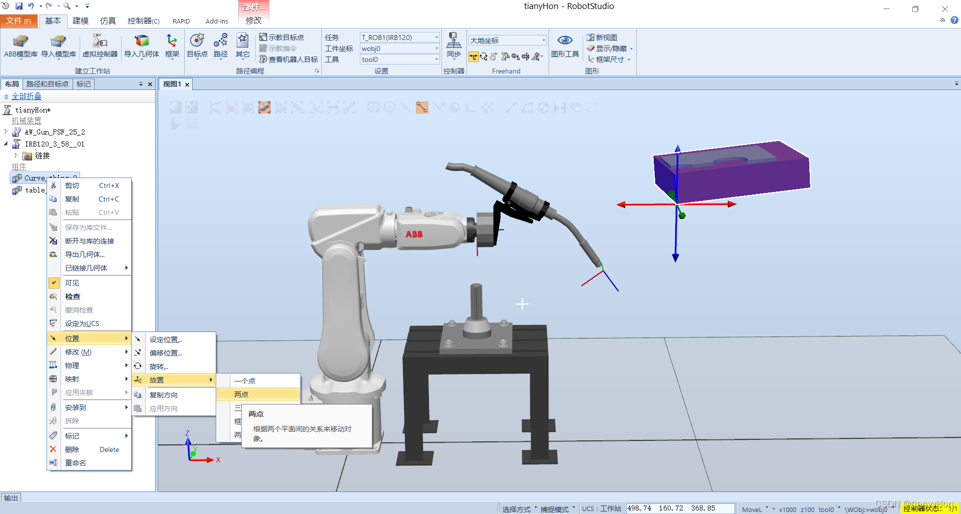
Task: Expand 框架尺寸 dropdown
Action: coord(629,59)
